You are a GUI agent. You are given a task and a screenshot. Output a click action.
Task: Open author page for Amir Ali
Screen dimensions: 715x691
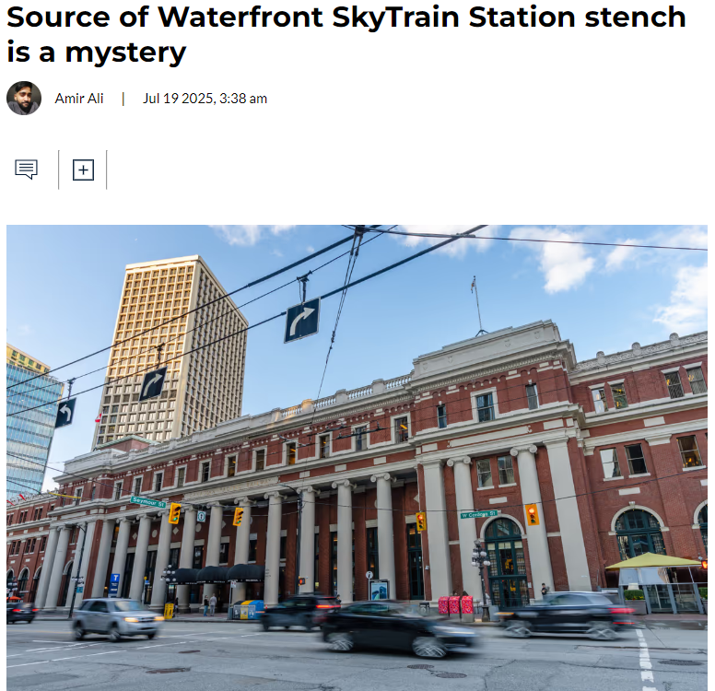point(79,99)
